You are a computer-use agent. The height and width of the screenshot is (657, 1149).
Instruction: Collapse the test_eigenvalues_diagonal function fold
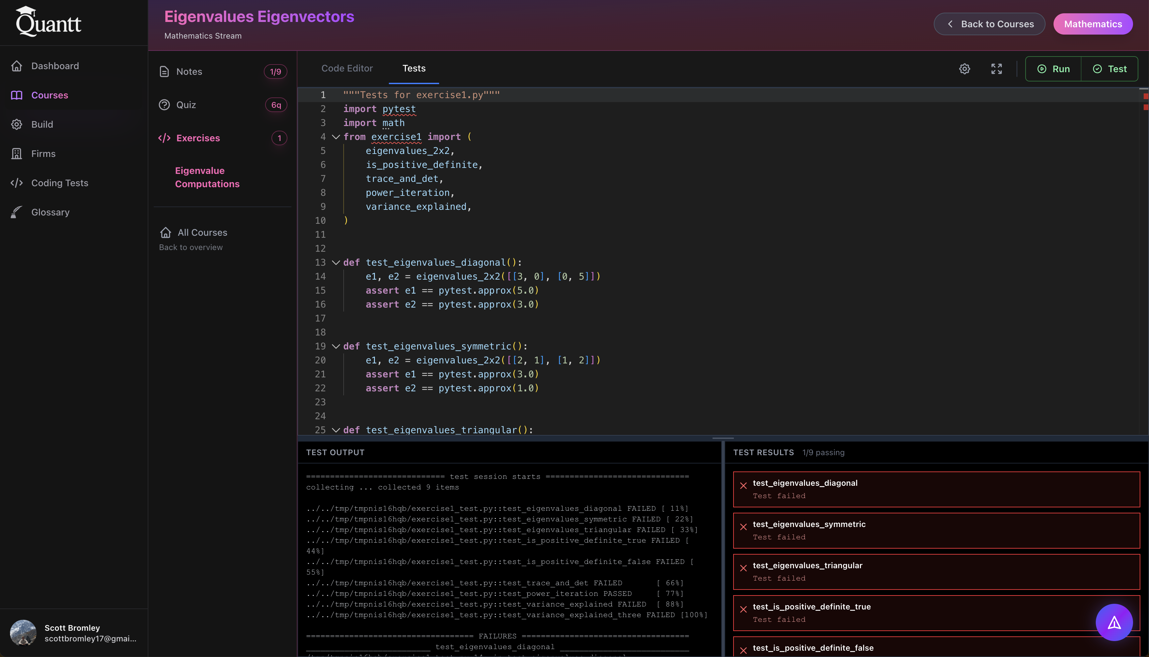tap(336, 262)
